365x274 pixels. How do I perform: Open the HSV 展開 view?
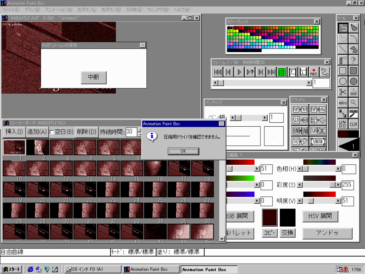click(x=320, y=216)
